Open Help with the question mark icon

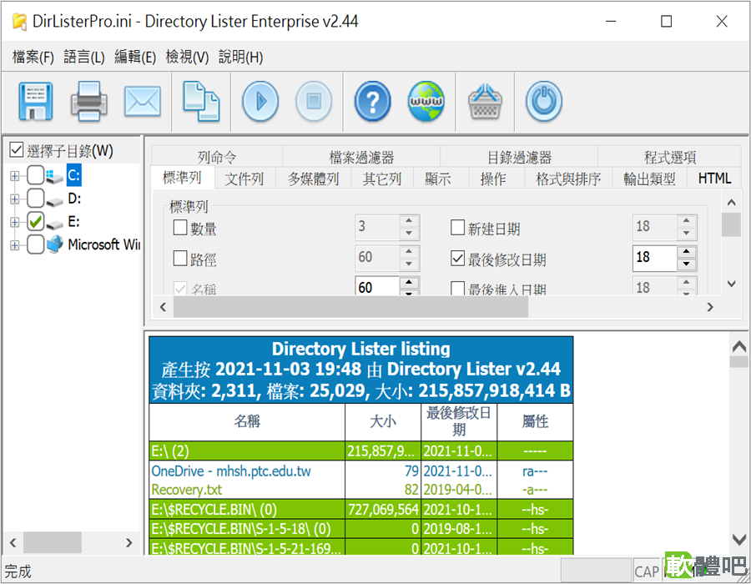point(373,102)
